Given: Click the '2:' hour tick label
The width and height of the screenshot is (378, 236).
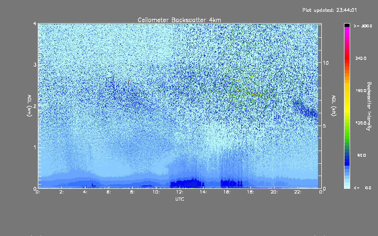Looking at the screenshot, I should (62, 192).
